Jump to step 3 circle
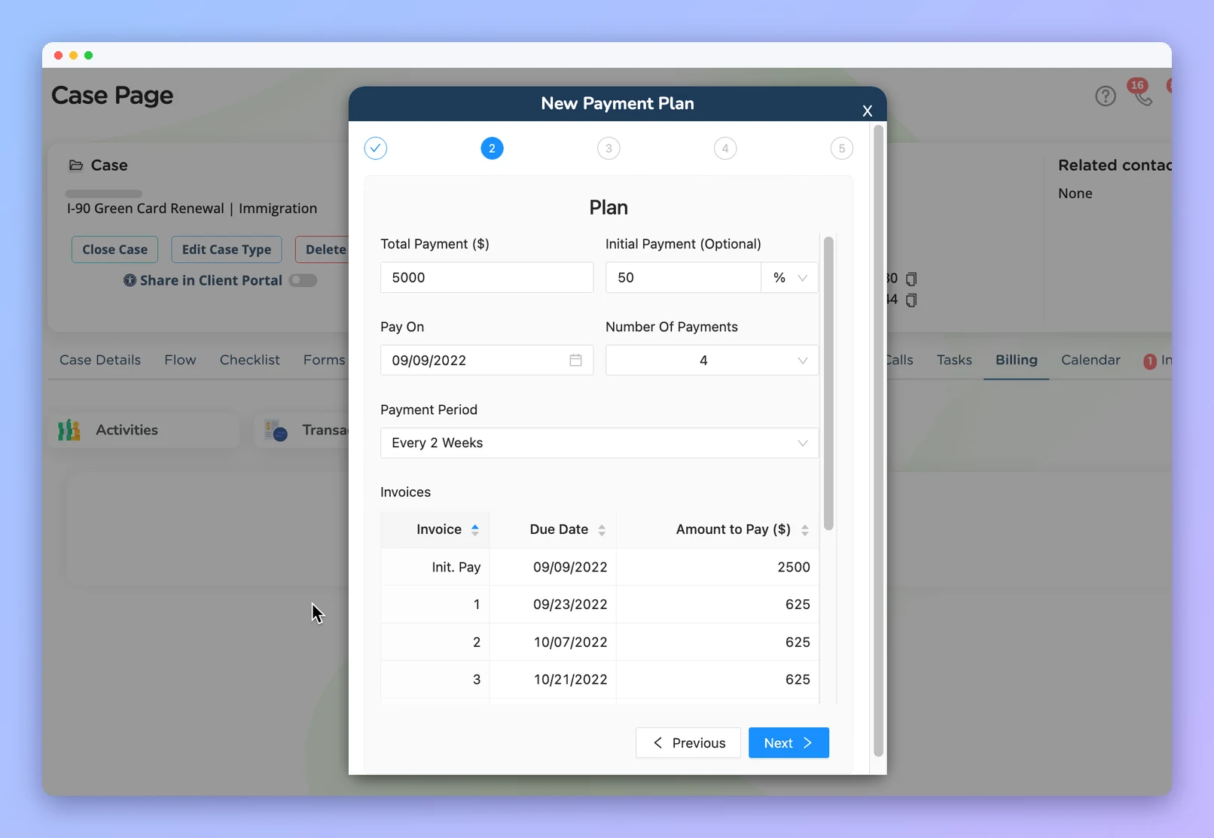 click(x=609, y=148)
